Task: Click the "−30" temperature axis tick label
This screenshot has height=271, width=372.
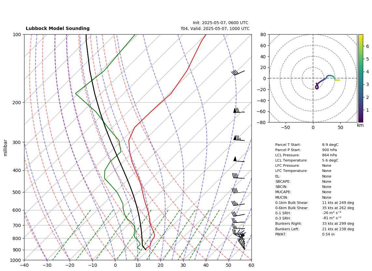Action: [47, 265]
